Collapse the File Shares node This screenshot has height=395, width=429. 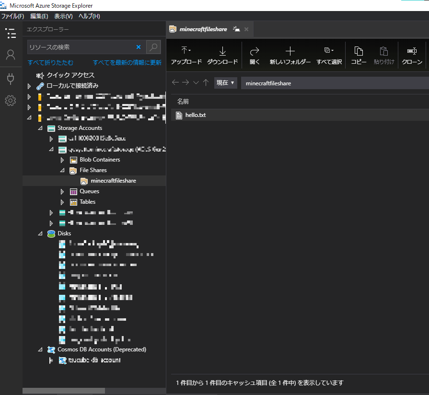(x=62, y=170)
